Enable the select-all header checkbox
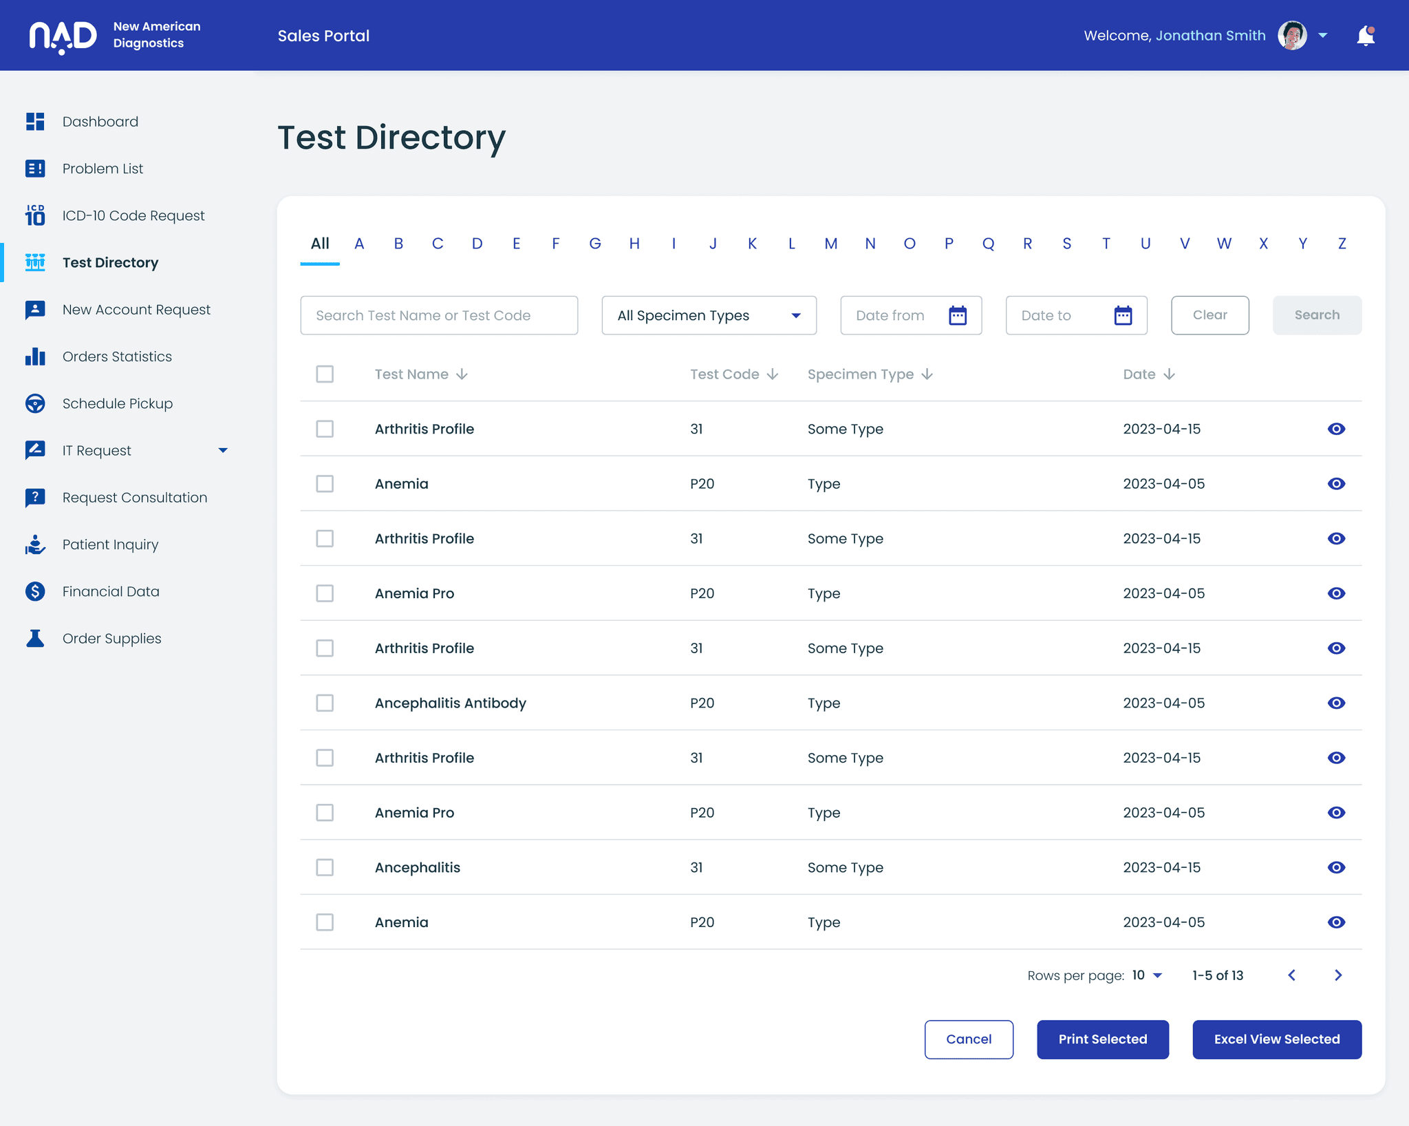 coord(325,374)
